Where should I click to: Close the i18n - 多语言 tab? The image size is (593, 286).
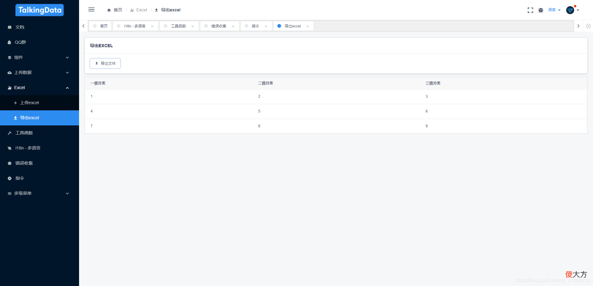coord(152,26)
